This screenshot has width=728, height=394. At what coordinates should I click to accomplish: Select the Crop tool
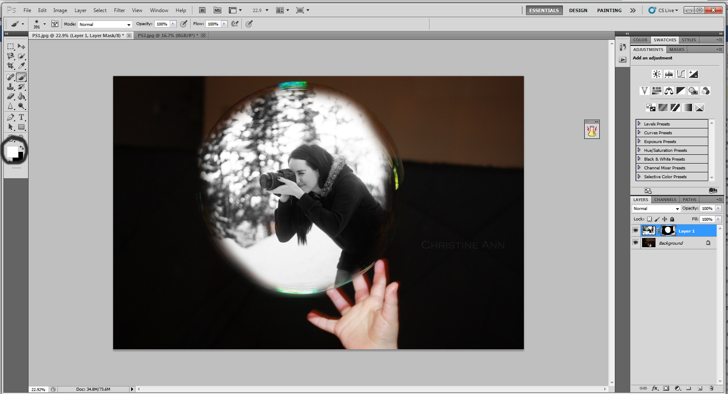coord(10,66)
